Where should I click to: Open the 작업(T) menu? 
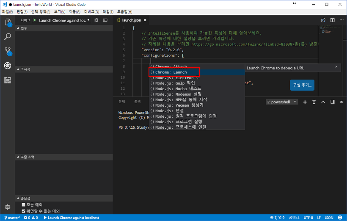tap(108, 12)
